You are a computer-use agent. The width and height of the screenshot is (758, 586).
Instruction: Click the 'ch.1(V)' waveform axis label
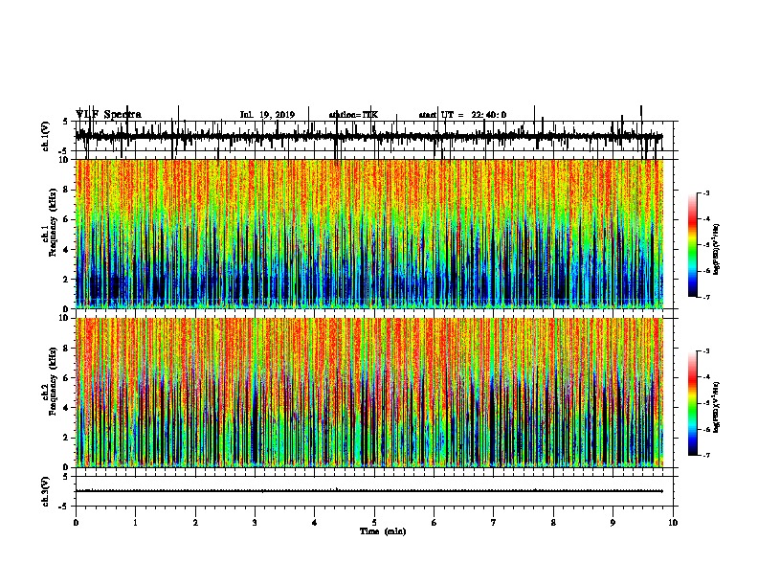click(45, 136)
